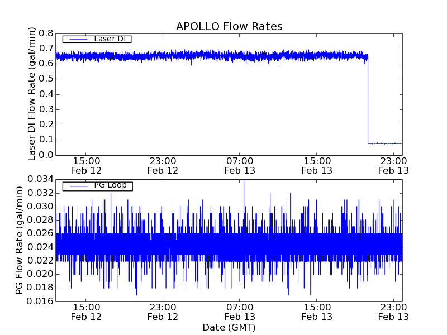Click the 0.7 tick label on Laser DI axis
Viewport: 447px width, 335px height.
click(46, 49)
